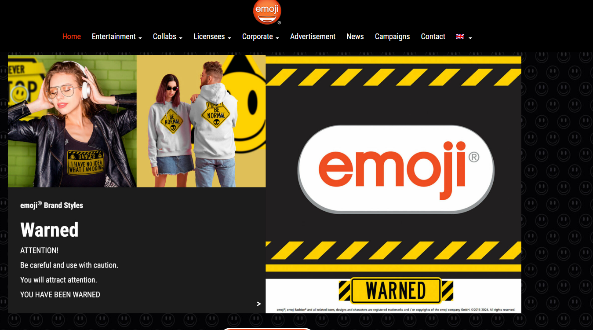This screenshot has width=593, height=330.
Task: Open the News page
Action: 355,37
